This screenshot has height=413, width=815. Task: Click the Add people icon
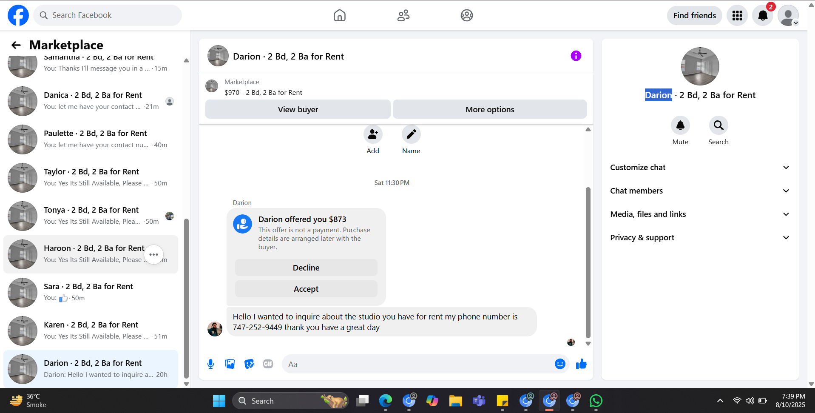pyautogui.click(x=373, y=134)
